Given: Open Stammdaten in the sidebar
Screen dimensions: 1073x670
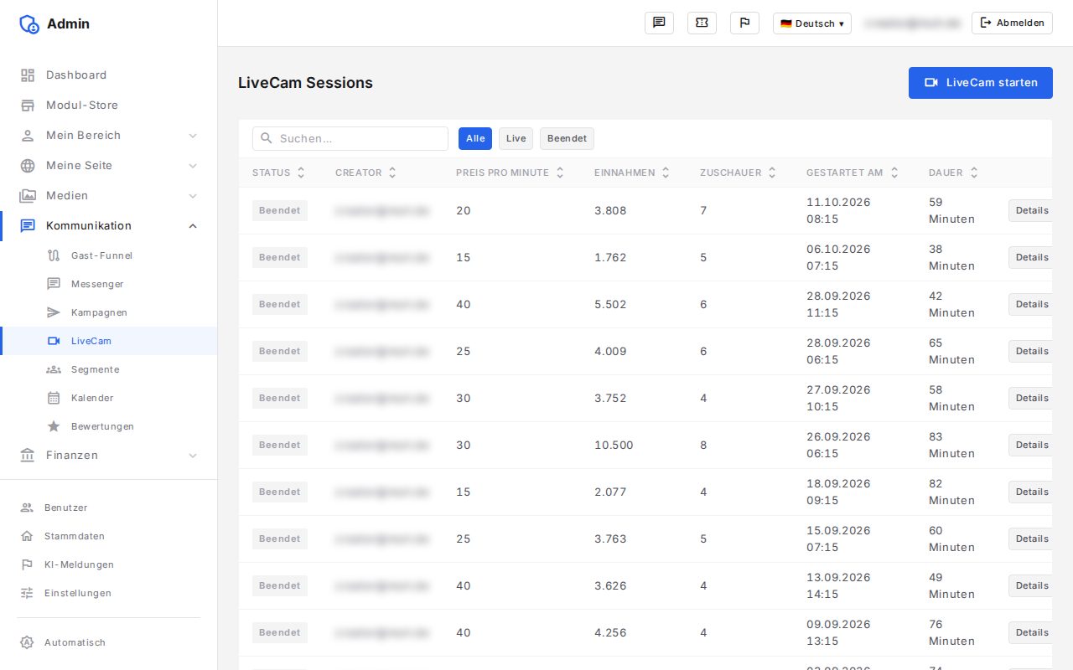Looking at the screenshot, I should 108,536.
